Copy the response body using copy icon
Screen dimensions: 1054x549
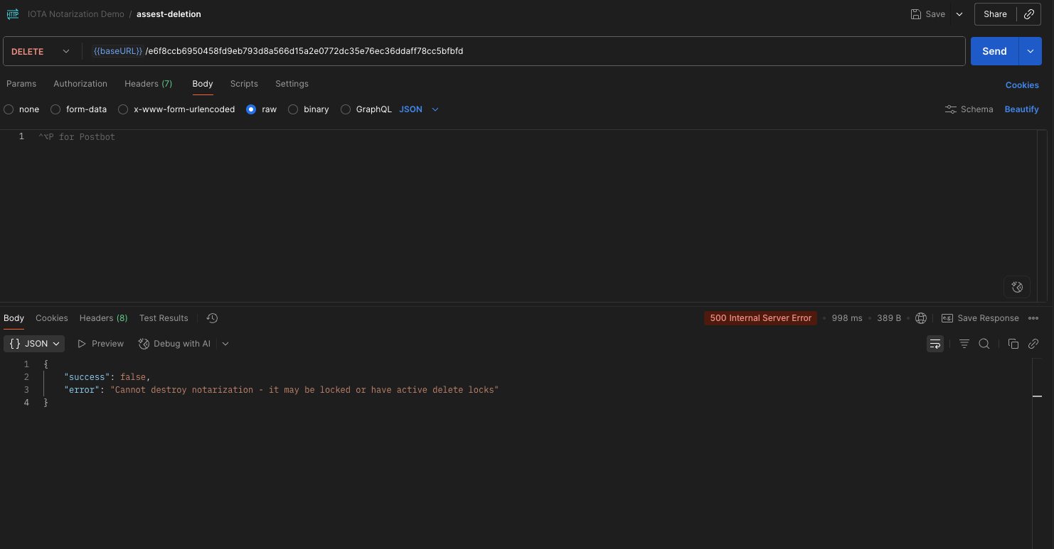pos(1013,343)
